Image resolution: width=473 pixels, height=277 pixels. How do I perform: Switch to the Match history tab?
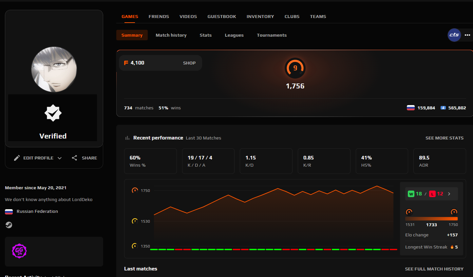tap(171, 35)
